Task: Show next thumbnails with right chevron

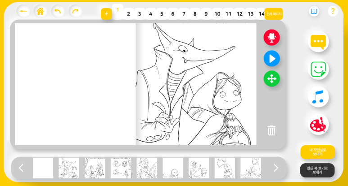Action: click(x=276, y=168)
